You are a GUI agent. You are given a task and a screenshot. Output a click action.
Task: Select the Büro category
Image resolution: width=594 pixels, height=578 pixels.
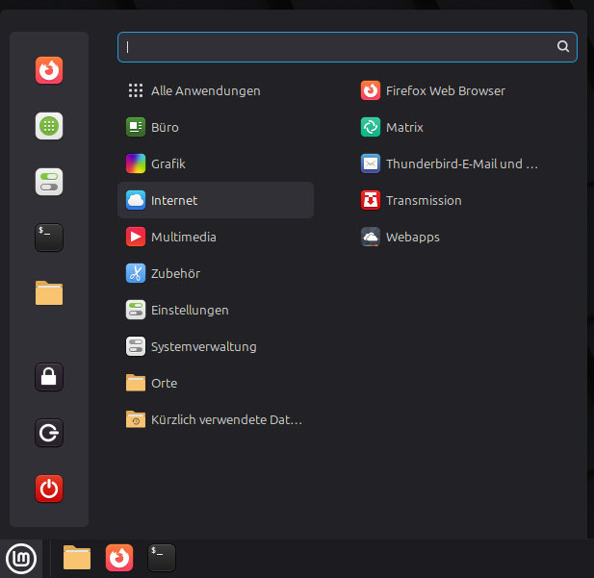point(216,127)
